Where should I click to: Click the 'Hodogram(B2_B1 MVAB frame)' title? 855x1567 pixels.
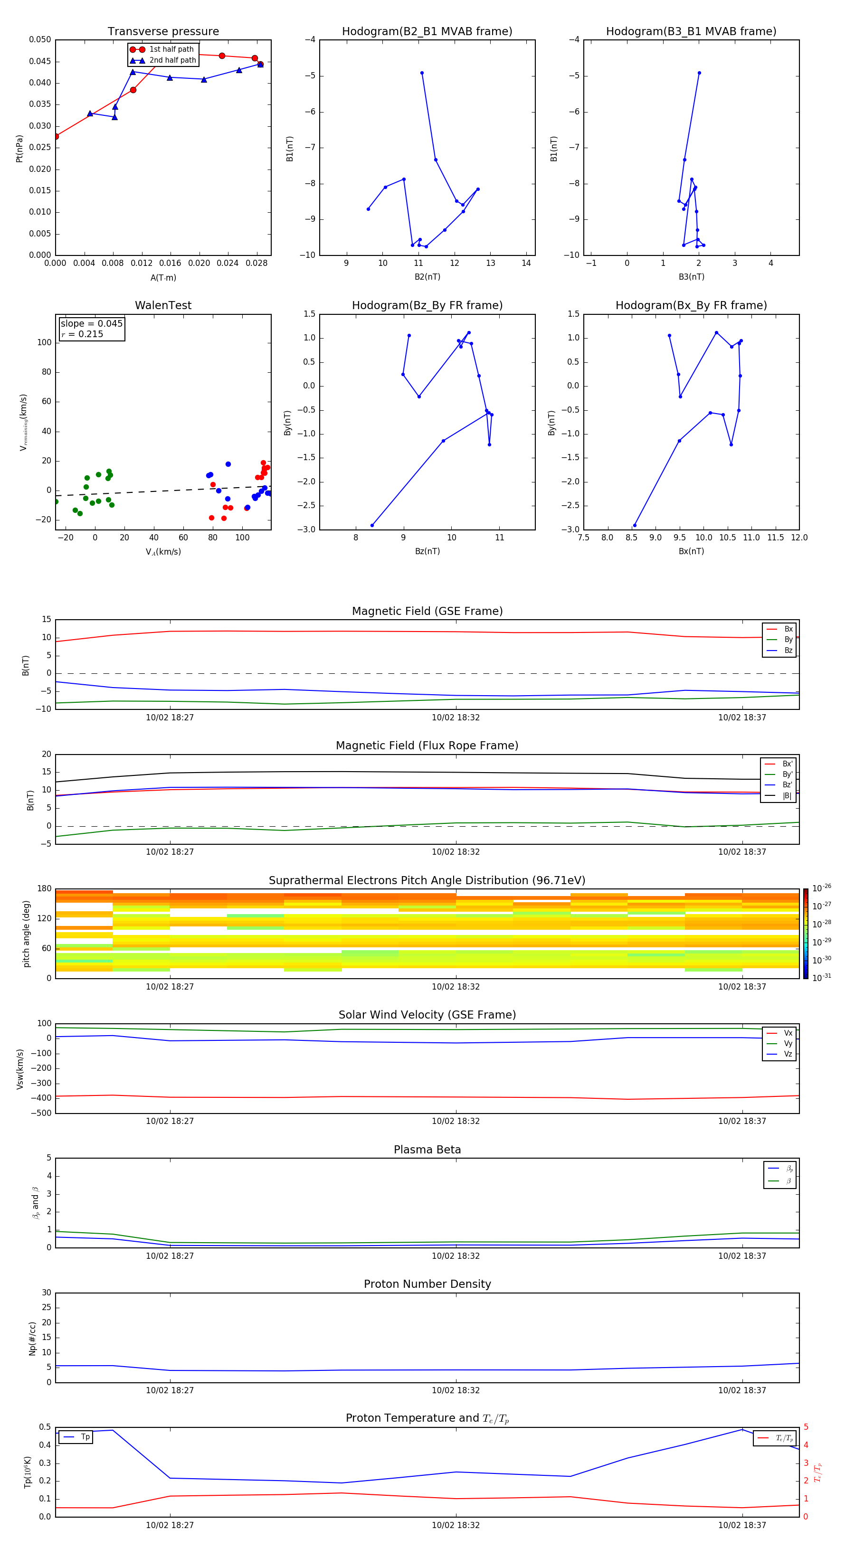427,32
